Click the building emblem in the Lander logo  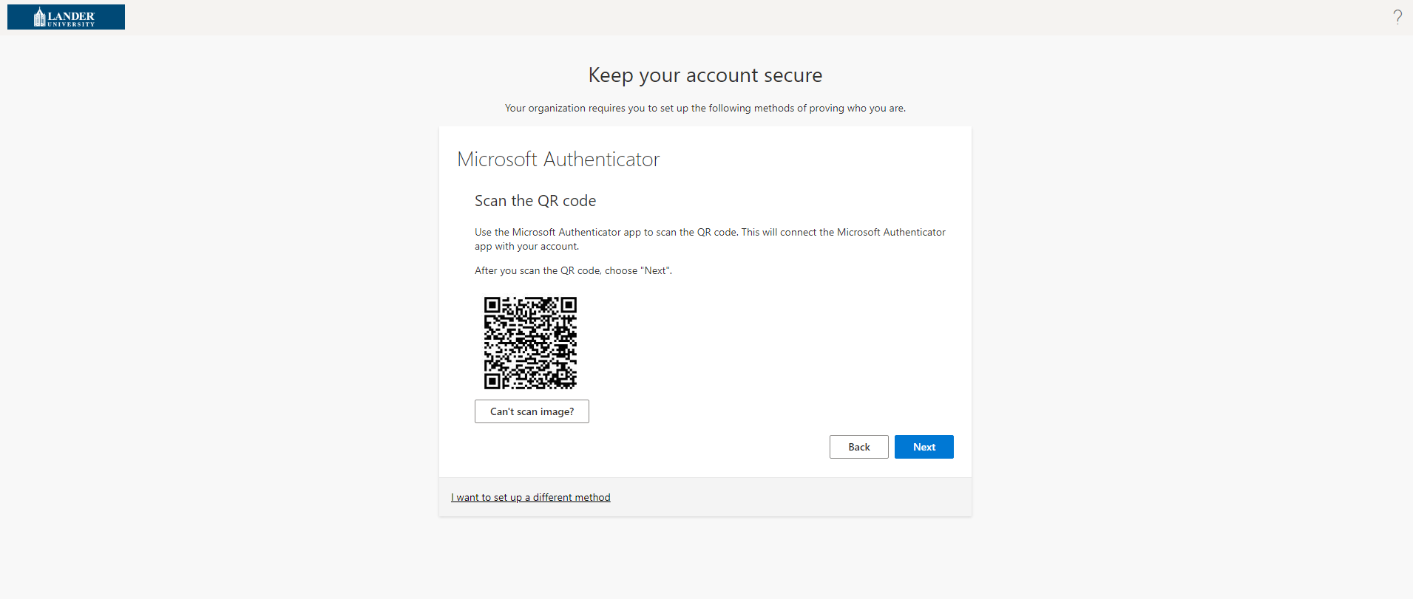[39, 17]
